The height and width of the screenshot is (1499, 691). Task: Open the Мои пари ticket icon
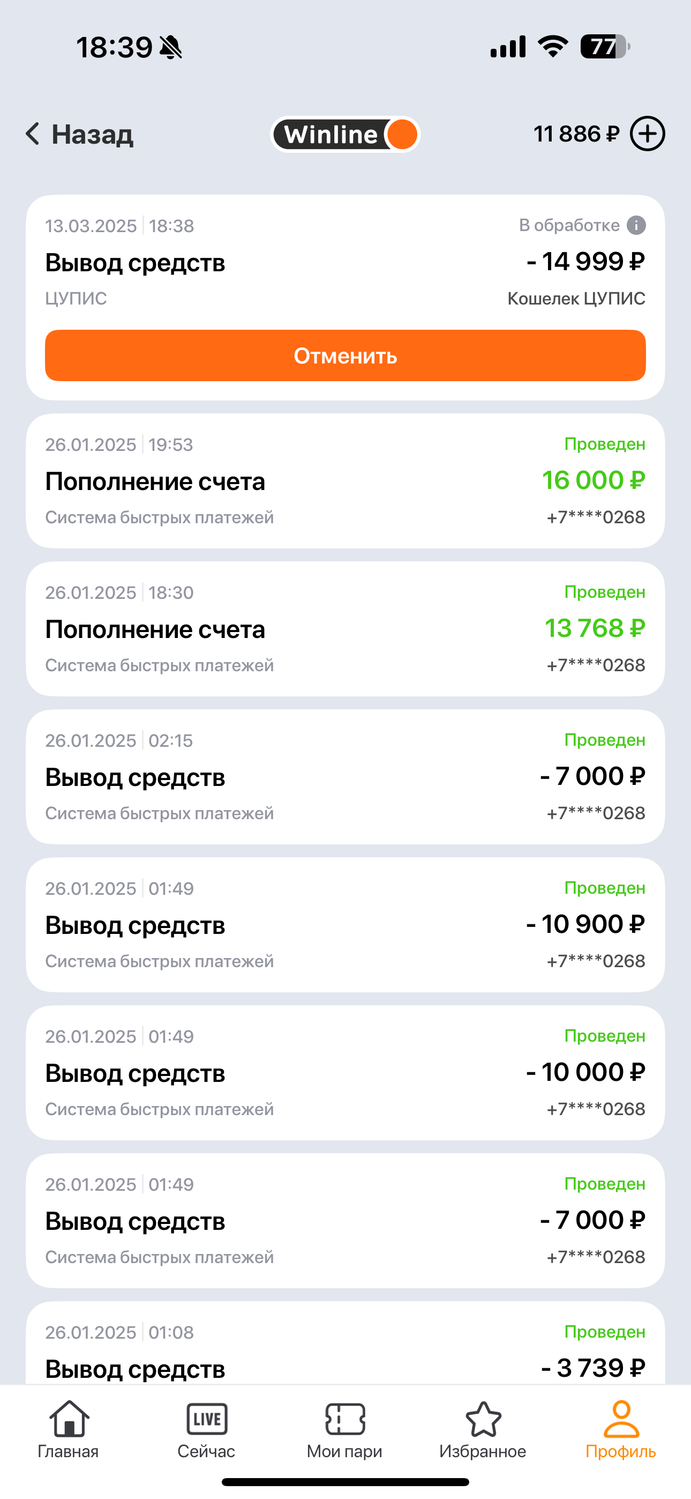pos(345,1419)
